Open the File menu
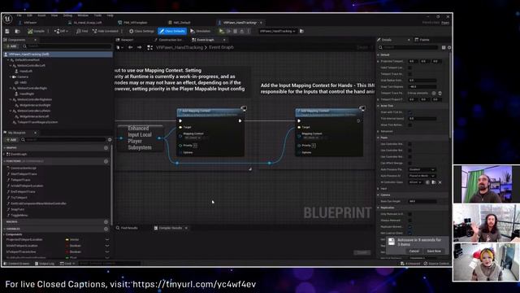 [19, 15]
